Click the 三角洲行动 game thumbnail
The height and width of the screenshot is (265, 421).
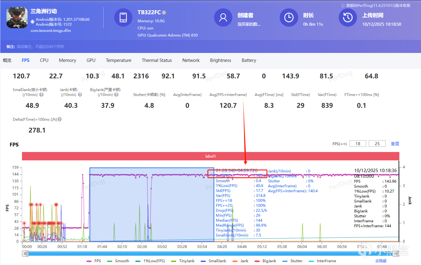tap(17, 17)
